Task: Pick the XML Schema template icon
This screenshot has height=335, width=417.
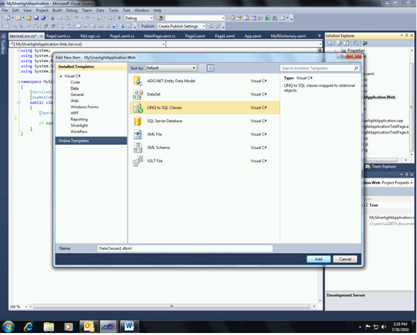Action: click(x=138, y=147)
